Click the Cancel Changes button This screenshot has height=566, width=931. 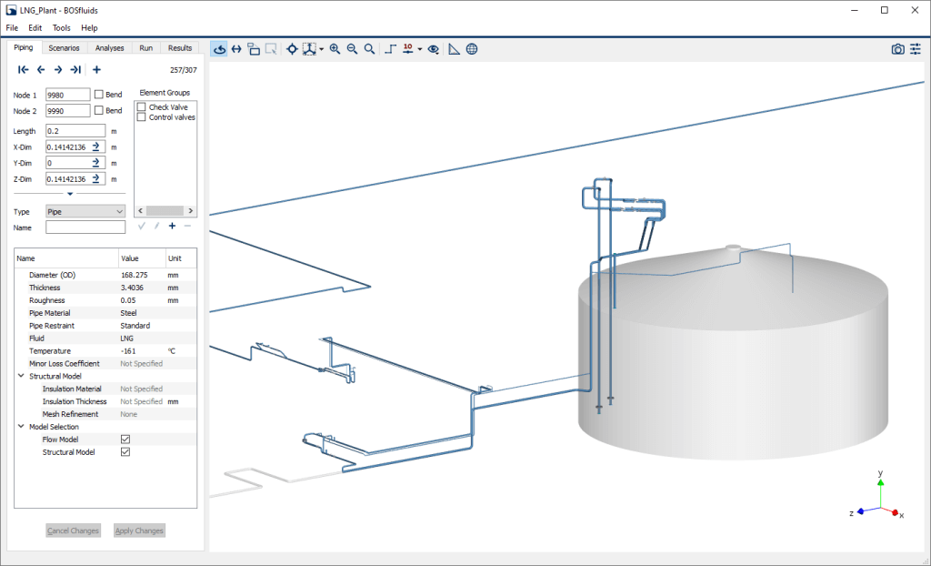click(x=73, y=531)
